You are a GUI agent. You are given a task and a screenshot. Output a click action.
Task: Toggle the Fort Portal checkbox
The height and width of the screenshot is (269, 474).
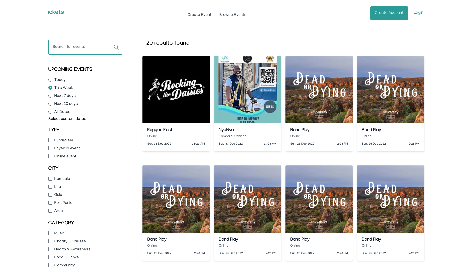point(50,203)
